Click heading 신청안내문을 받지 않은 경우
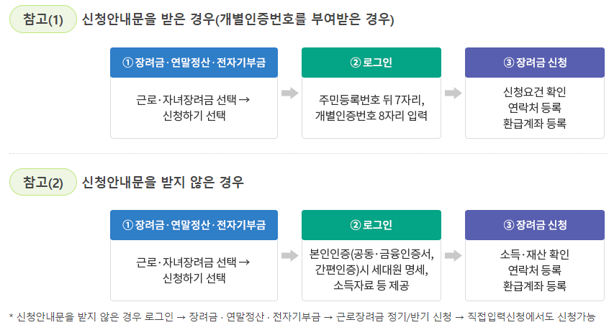The width and height of the screenshot is (609, 325). 163,182
